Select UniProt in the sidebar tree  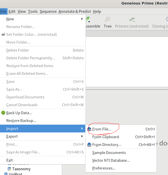(16, 174)
